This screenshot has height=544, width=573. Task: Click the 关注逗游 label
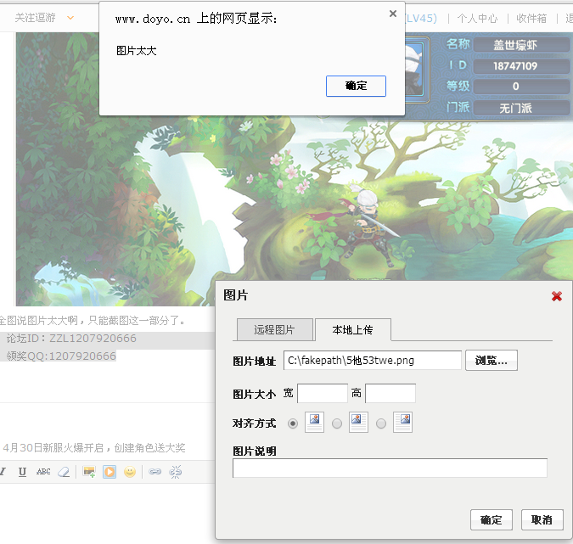[x=35, y=18]
